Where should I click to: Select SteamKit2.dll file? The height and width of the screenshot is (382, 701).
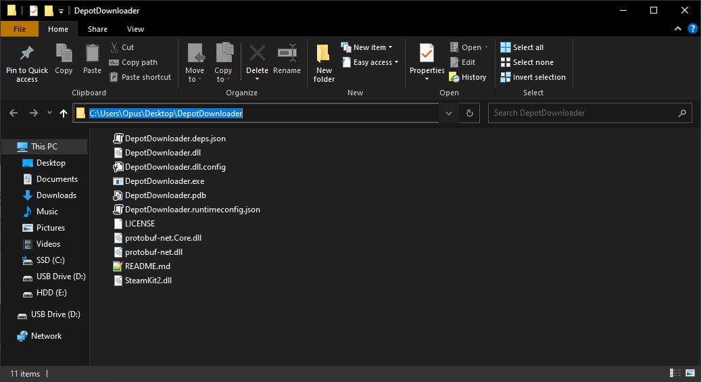click(x=143, y=281)
